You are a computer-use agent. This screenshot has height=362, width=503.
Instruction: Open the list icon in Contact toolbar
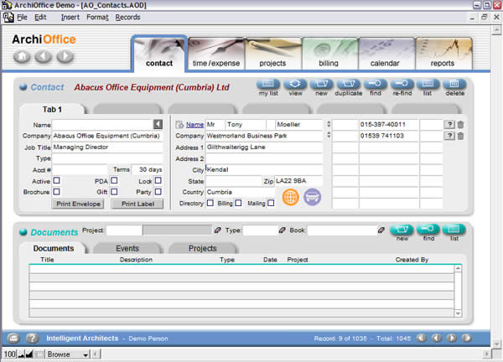428,85
